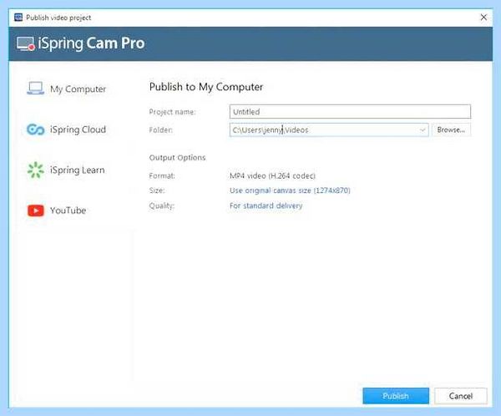This screenshot has height=416, width=501.
Task: Edit the Project name field
Action: click(x=350, y=112)
